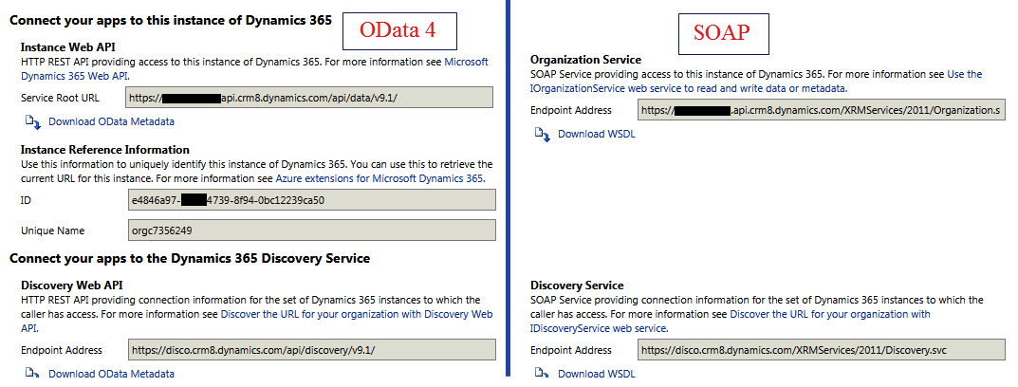
Task: Click Connect your apps to Discovery Service heading
Action: coord(190,258)
